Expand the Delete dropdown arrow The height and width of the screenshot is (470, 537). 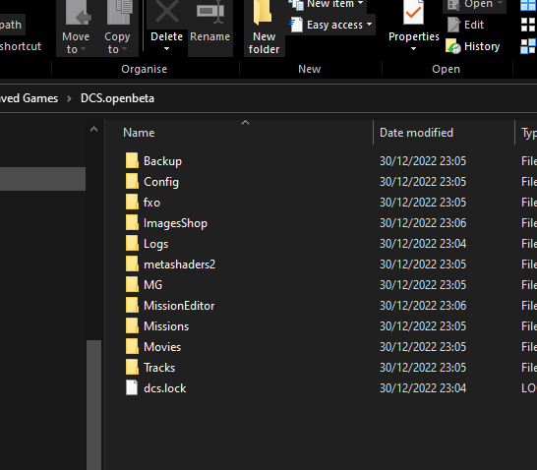167,49
